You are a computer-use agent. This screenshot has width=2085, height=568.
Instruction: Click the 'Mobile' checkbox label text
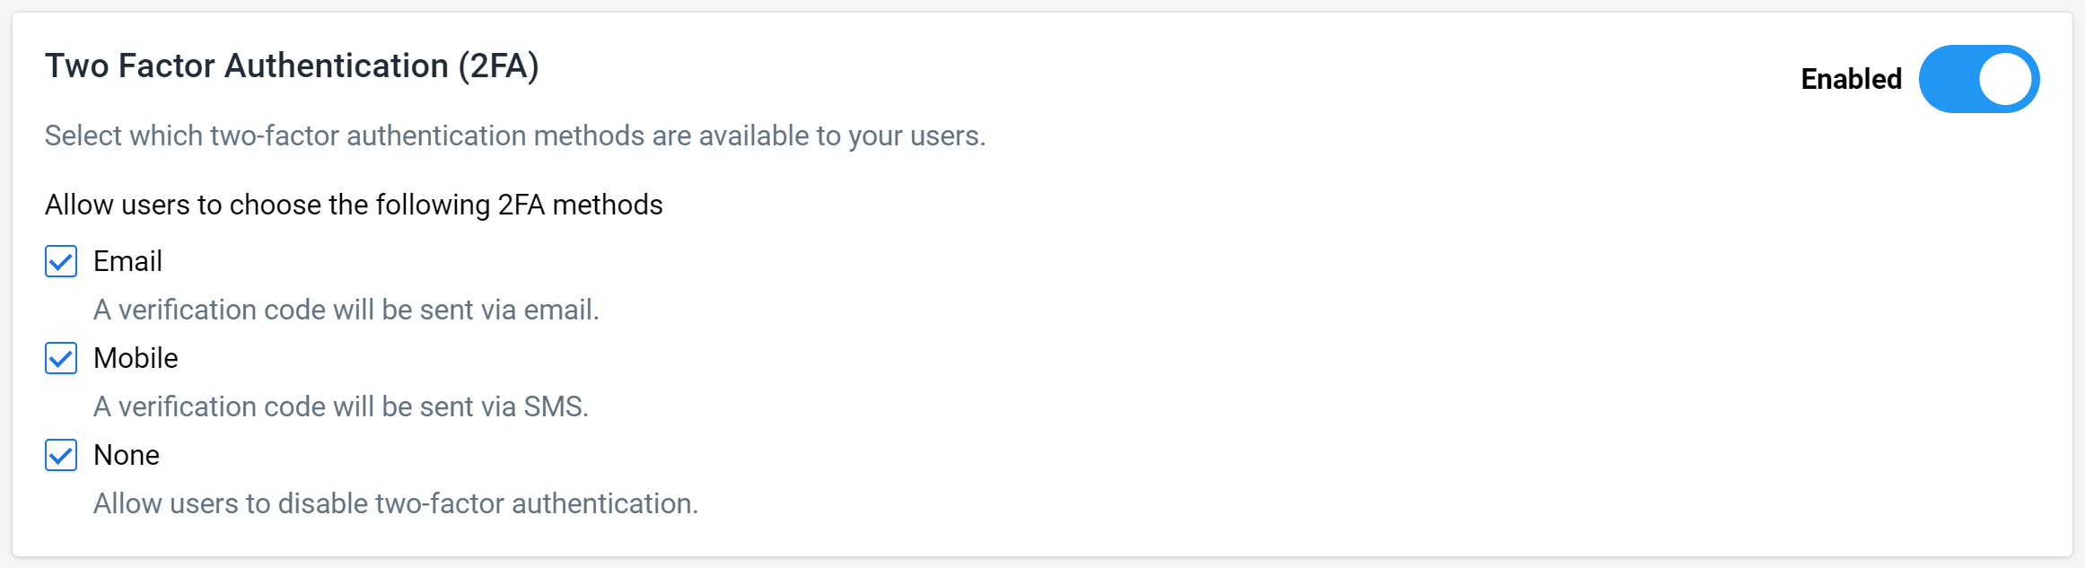[136, 358]
